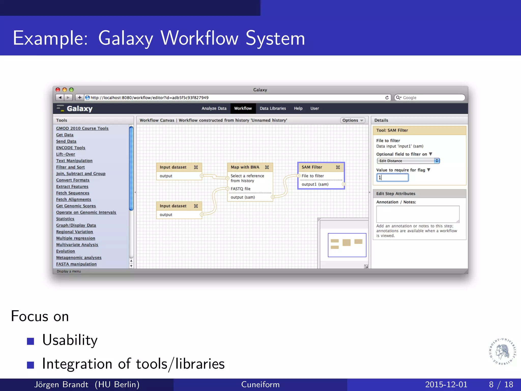The image size is (521, 391).
Task: Click File to filter input connector
Action: pyautogui.click(x=299, y=176)
